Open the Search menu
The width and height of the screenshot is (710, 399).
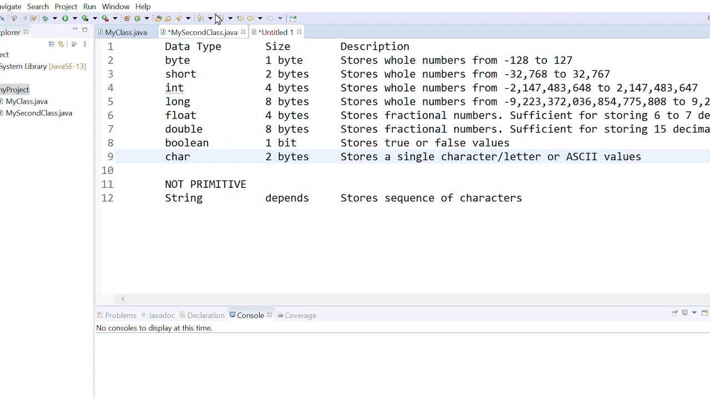[x=38, y=7]
